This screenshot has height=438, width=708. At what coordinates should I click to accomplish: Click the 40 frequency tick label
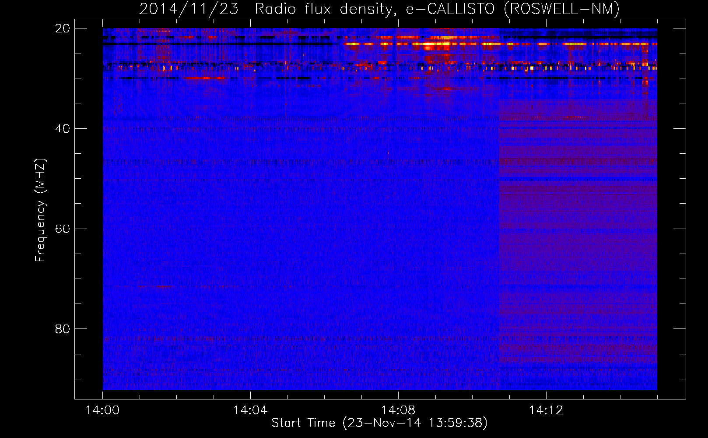63,129
